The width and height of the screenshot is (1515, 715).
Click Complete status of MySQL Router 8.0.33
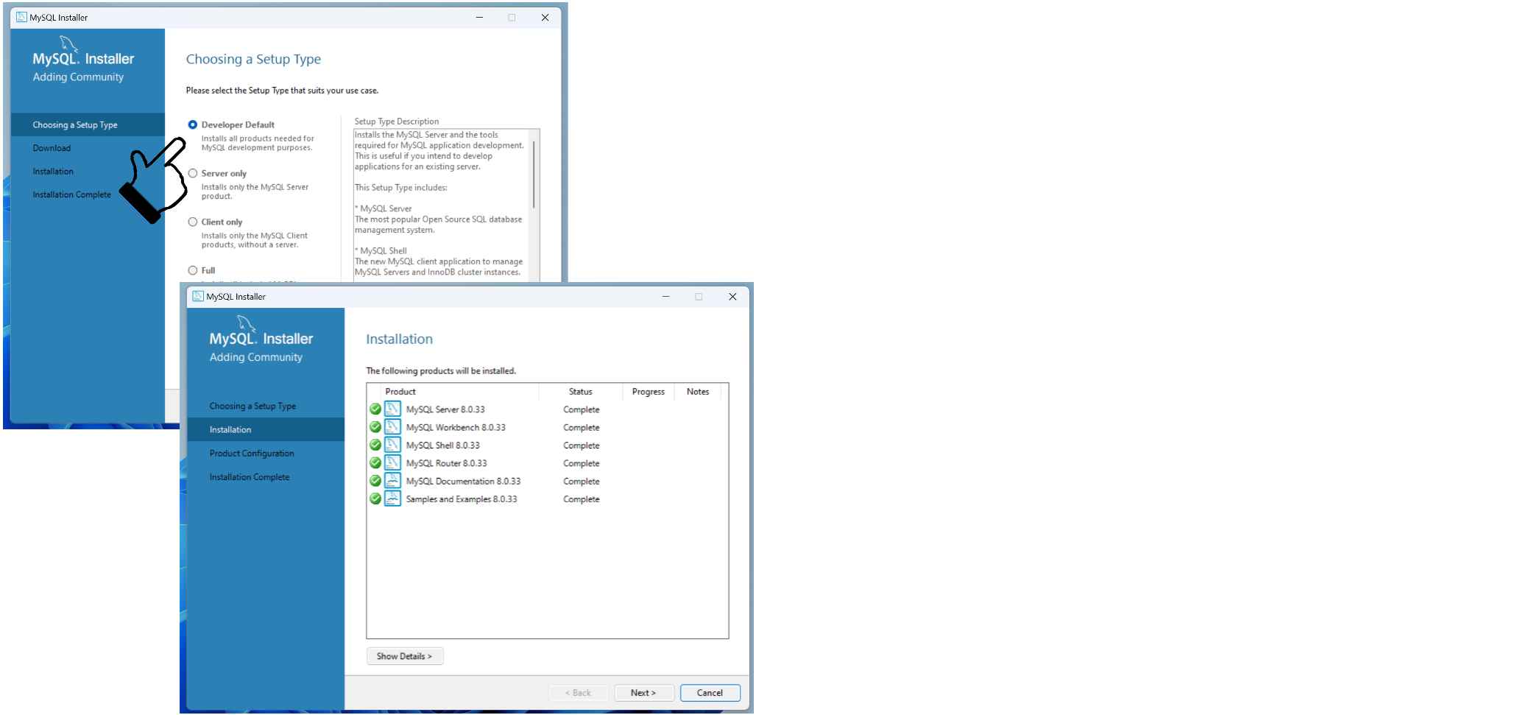pos(582,463)
